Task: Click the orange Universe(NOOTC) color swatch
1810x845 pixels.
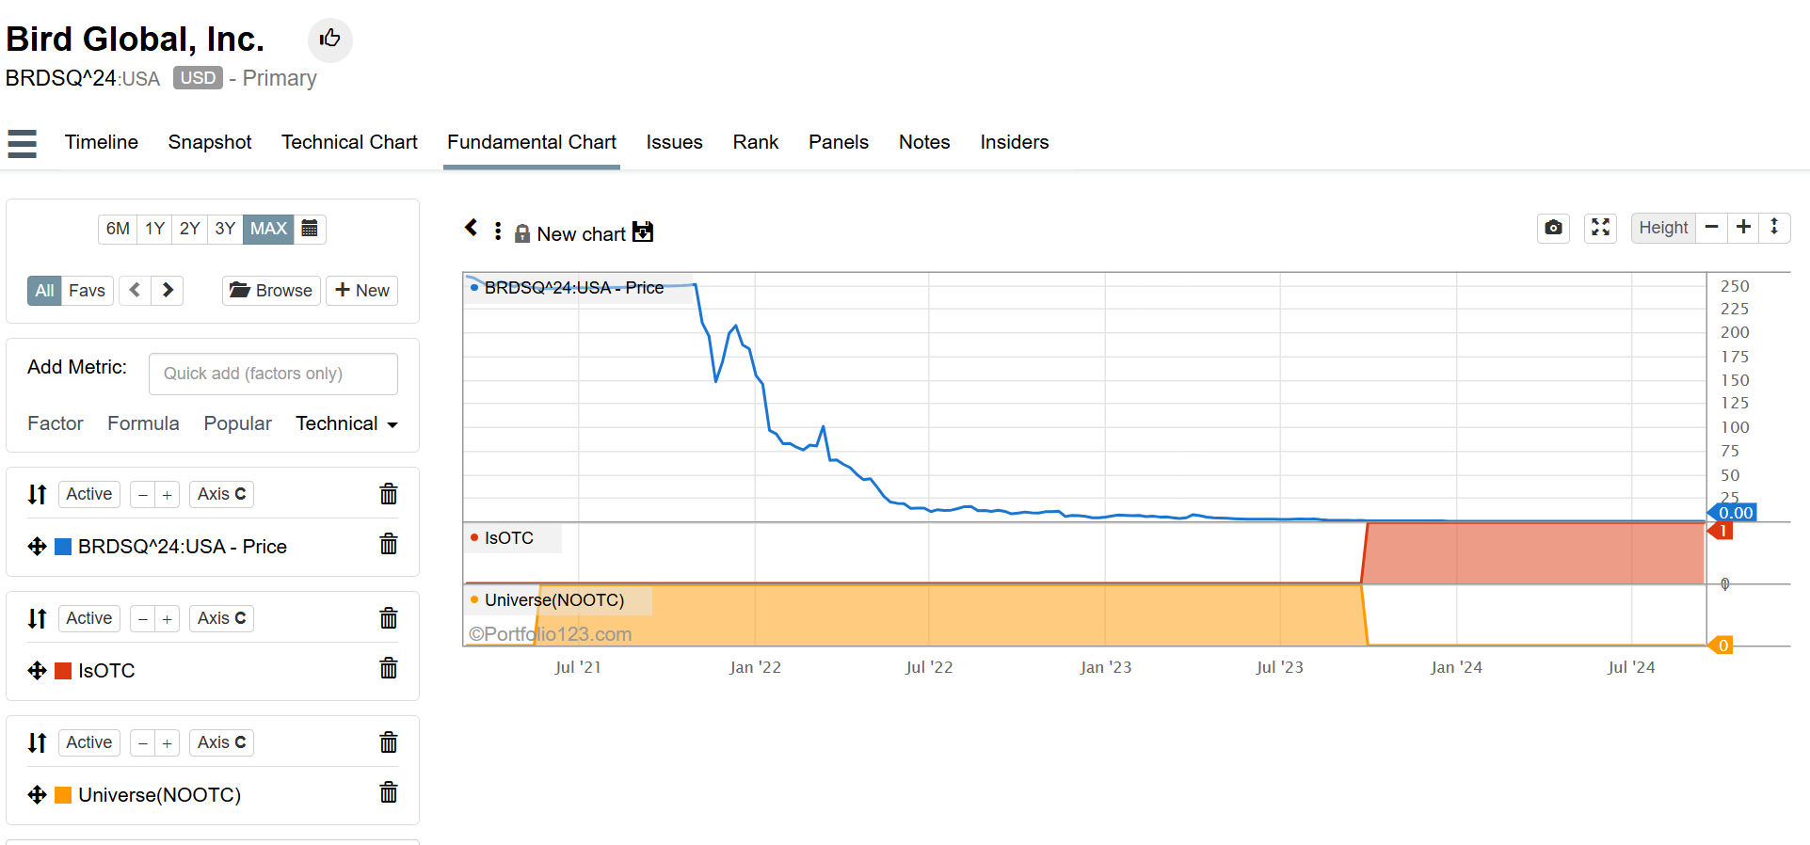Action: point(63,795)
